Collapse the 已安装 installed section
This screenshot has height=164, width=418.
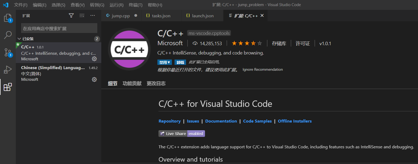tap(19, 39)
